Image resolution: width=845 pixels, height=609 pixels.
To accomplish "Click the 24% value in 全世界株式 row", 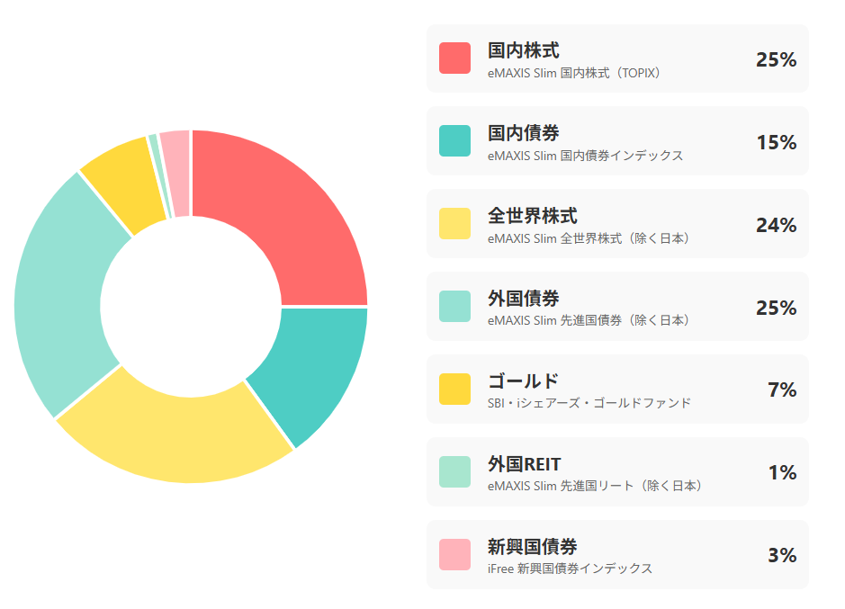I will click(x=776, y=225).
